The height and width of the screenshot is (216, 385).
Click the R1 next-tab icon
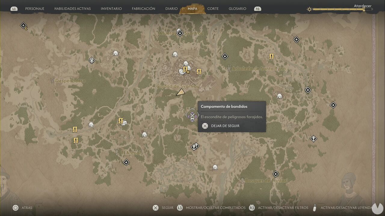click(257, 9)
